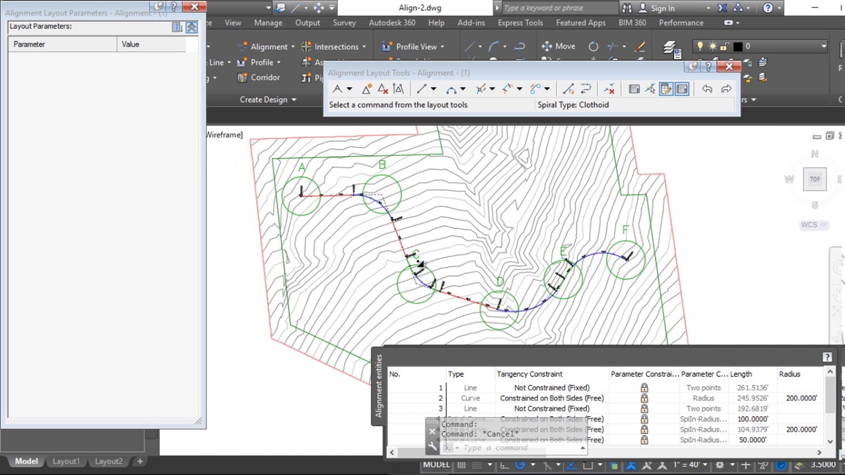Open the Pick Sub-entity tool
845x475 pixels.
click(650, 89)
